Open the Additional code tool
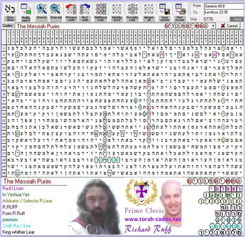Image resolution: width=245 pixels, height=237 pixels. [101, 12]
